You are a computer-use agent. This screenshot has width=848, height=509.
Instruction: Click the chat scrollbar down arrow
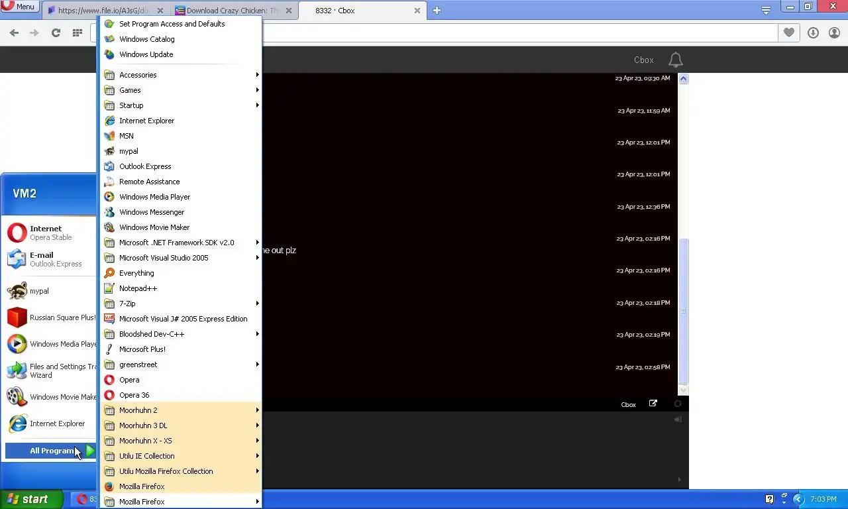tap(684, 390)
